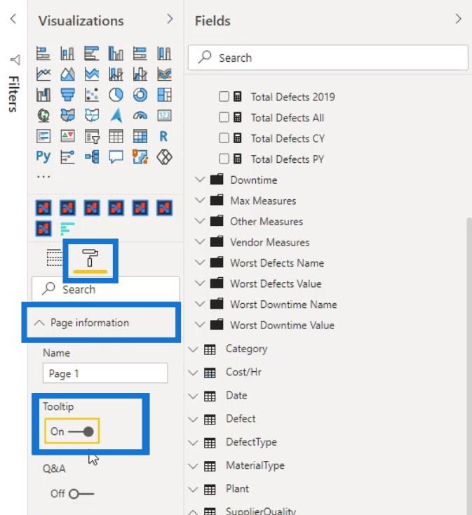The width and height of the screenshot is (472, 515).
Task: Click the Fields pane Search box
Action: coord(328,58)
